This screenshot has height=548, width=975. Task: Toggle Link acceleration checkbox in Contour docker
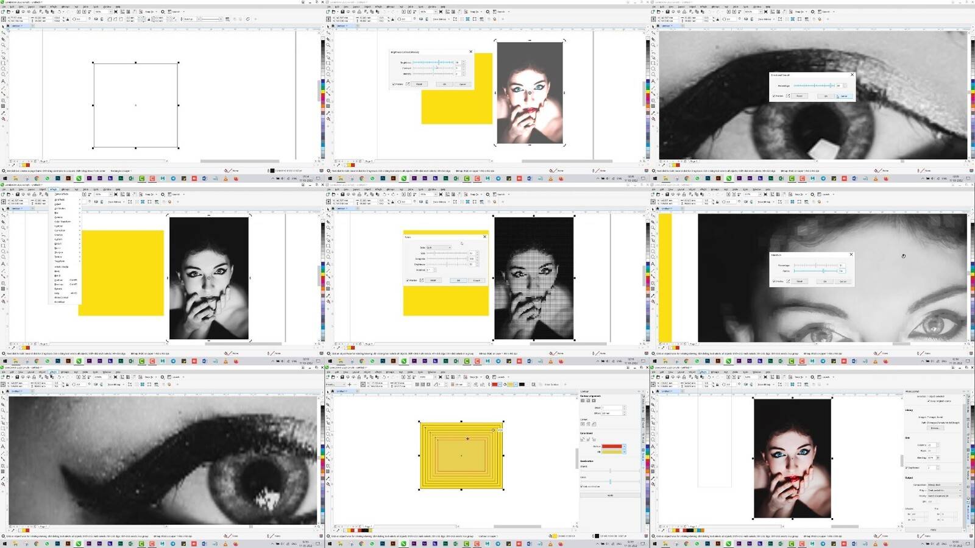(581, 486)
